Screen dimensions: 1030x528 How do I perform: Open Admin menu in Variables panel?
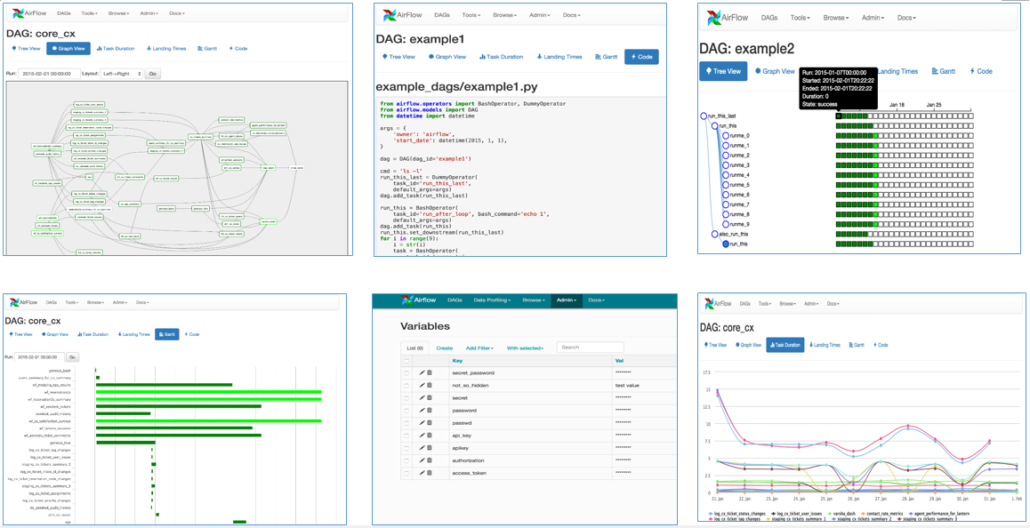tap(566, 300)
